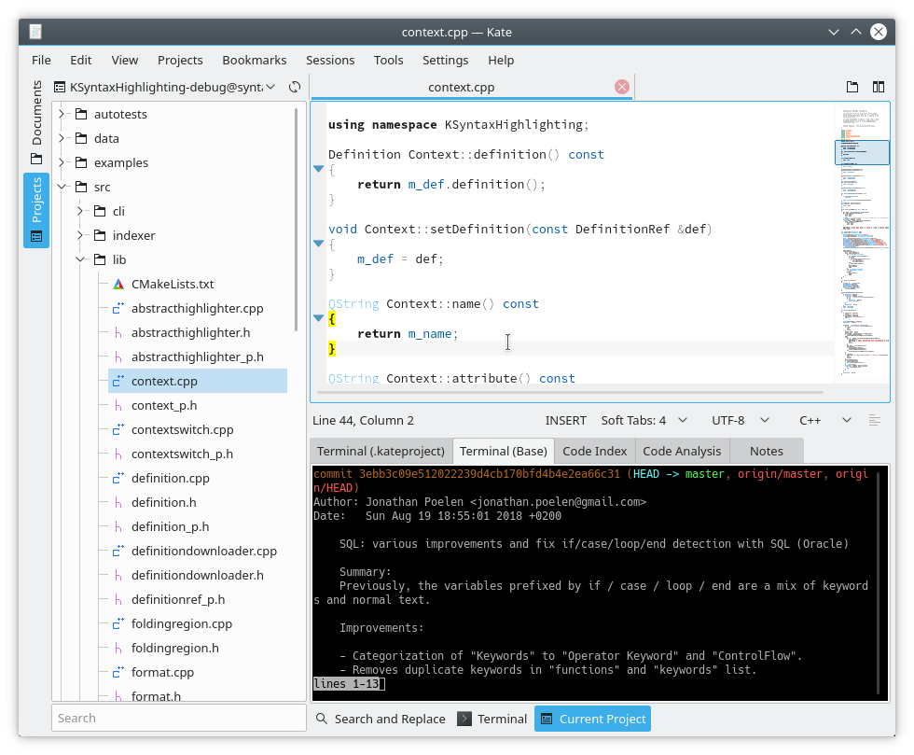
Task: Open the project selector dropdown
Action: click(x=164, y=87)
